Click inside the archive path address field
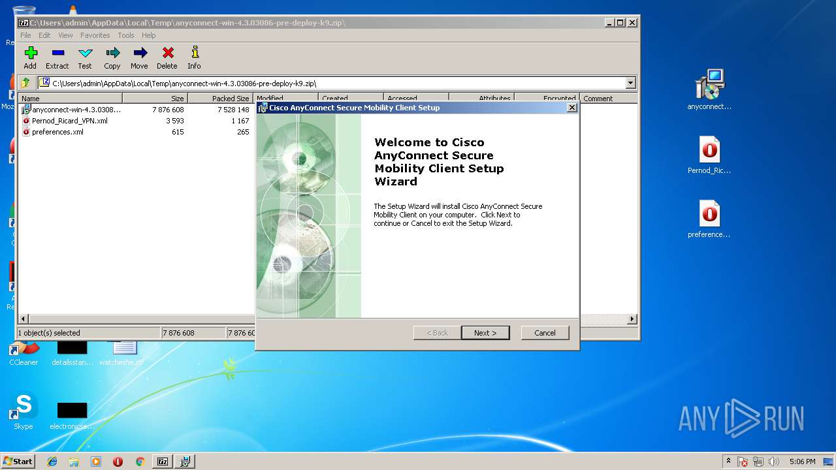 pos(332,83)
